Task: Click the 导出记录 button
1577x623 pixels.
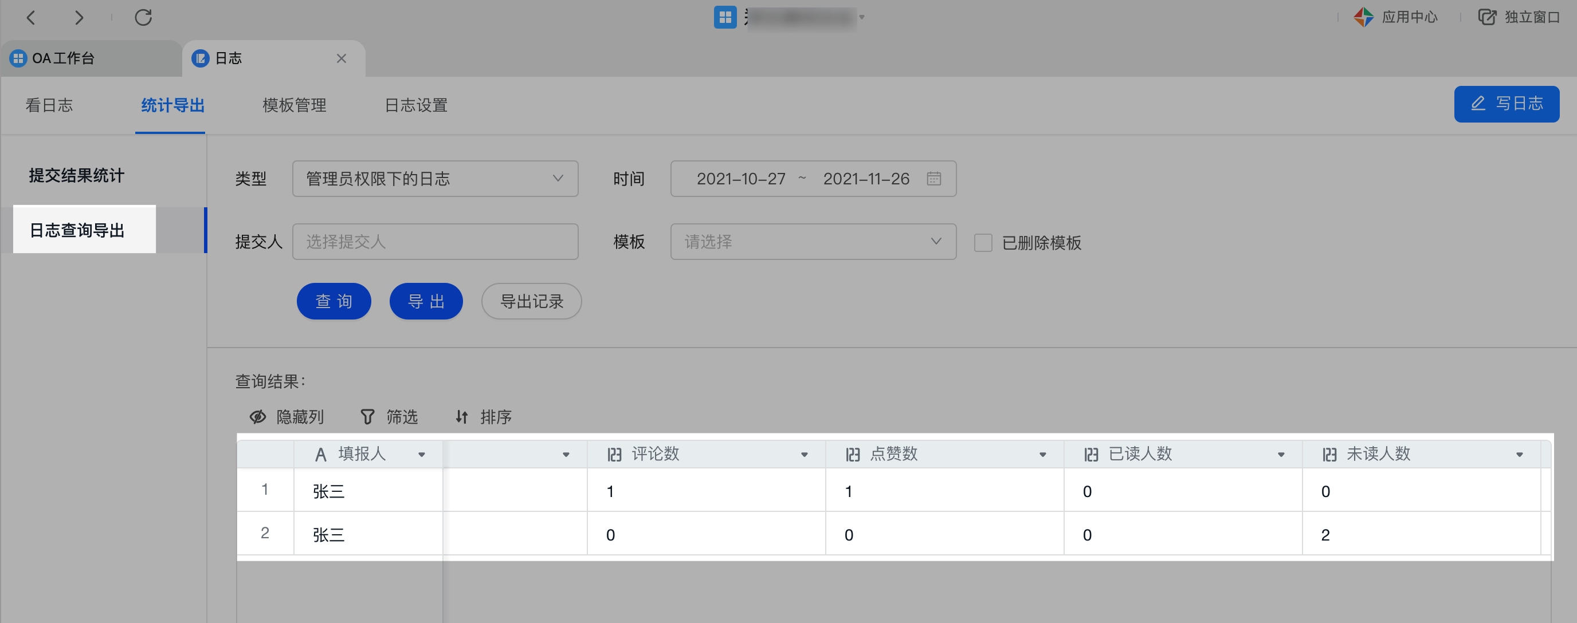Action: 531,301
